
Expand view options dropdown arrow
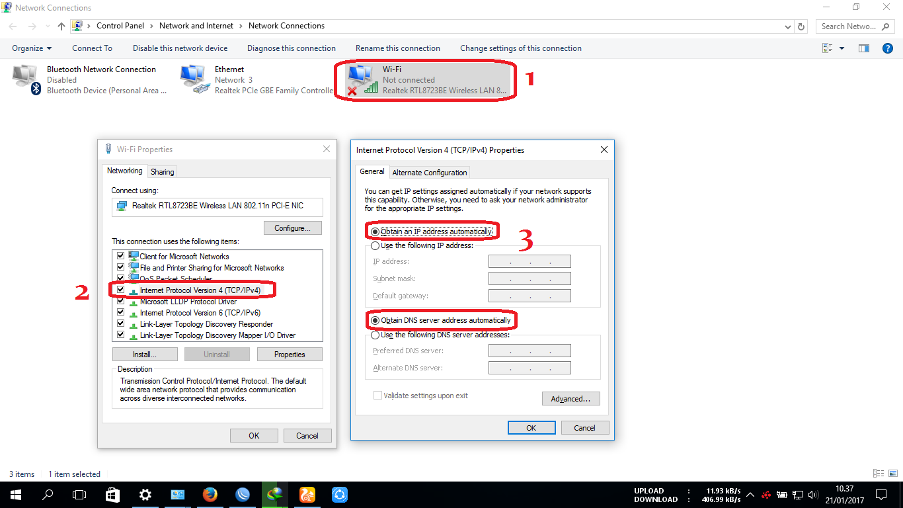click(842, 48)
